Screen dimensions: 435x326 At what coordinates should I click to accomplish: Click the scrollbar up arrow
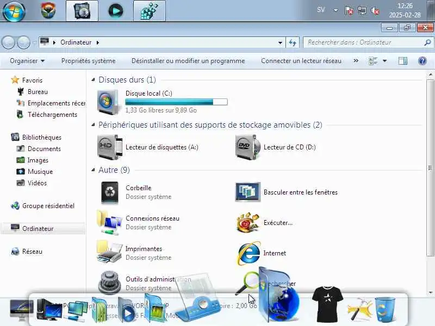430,74
